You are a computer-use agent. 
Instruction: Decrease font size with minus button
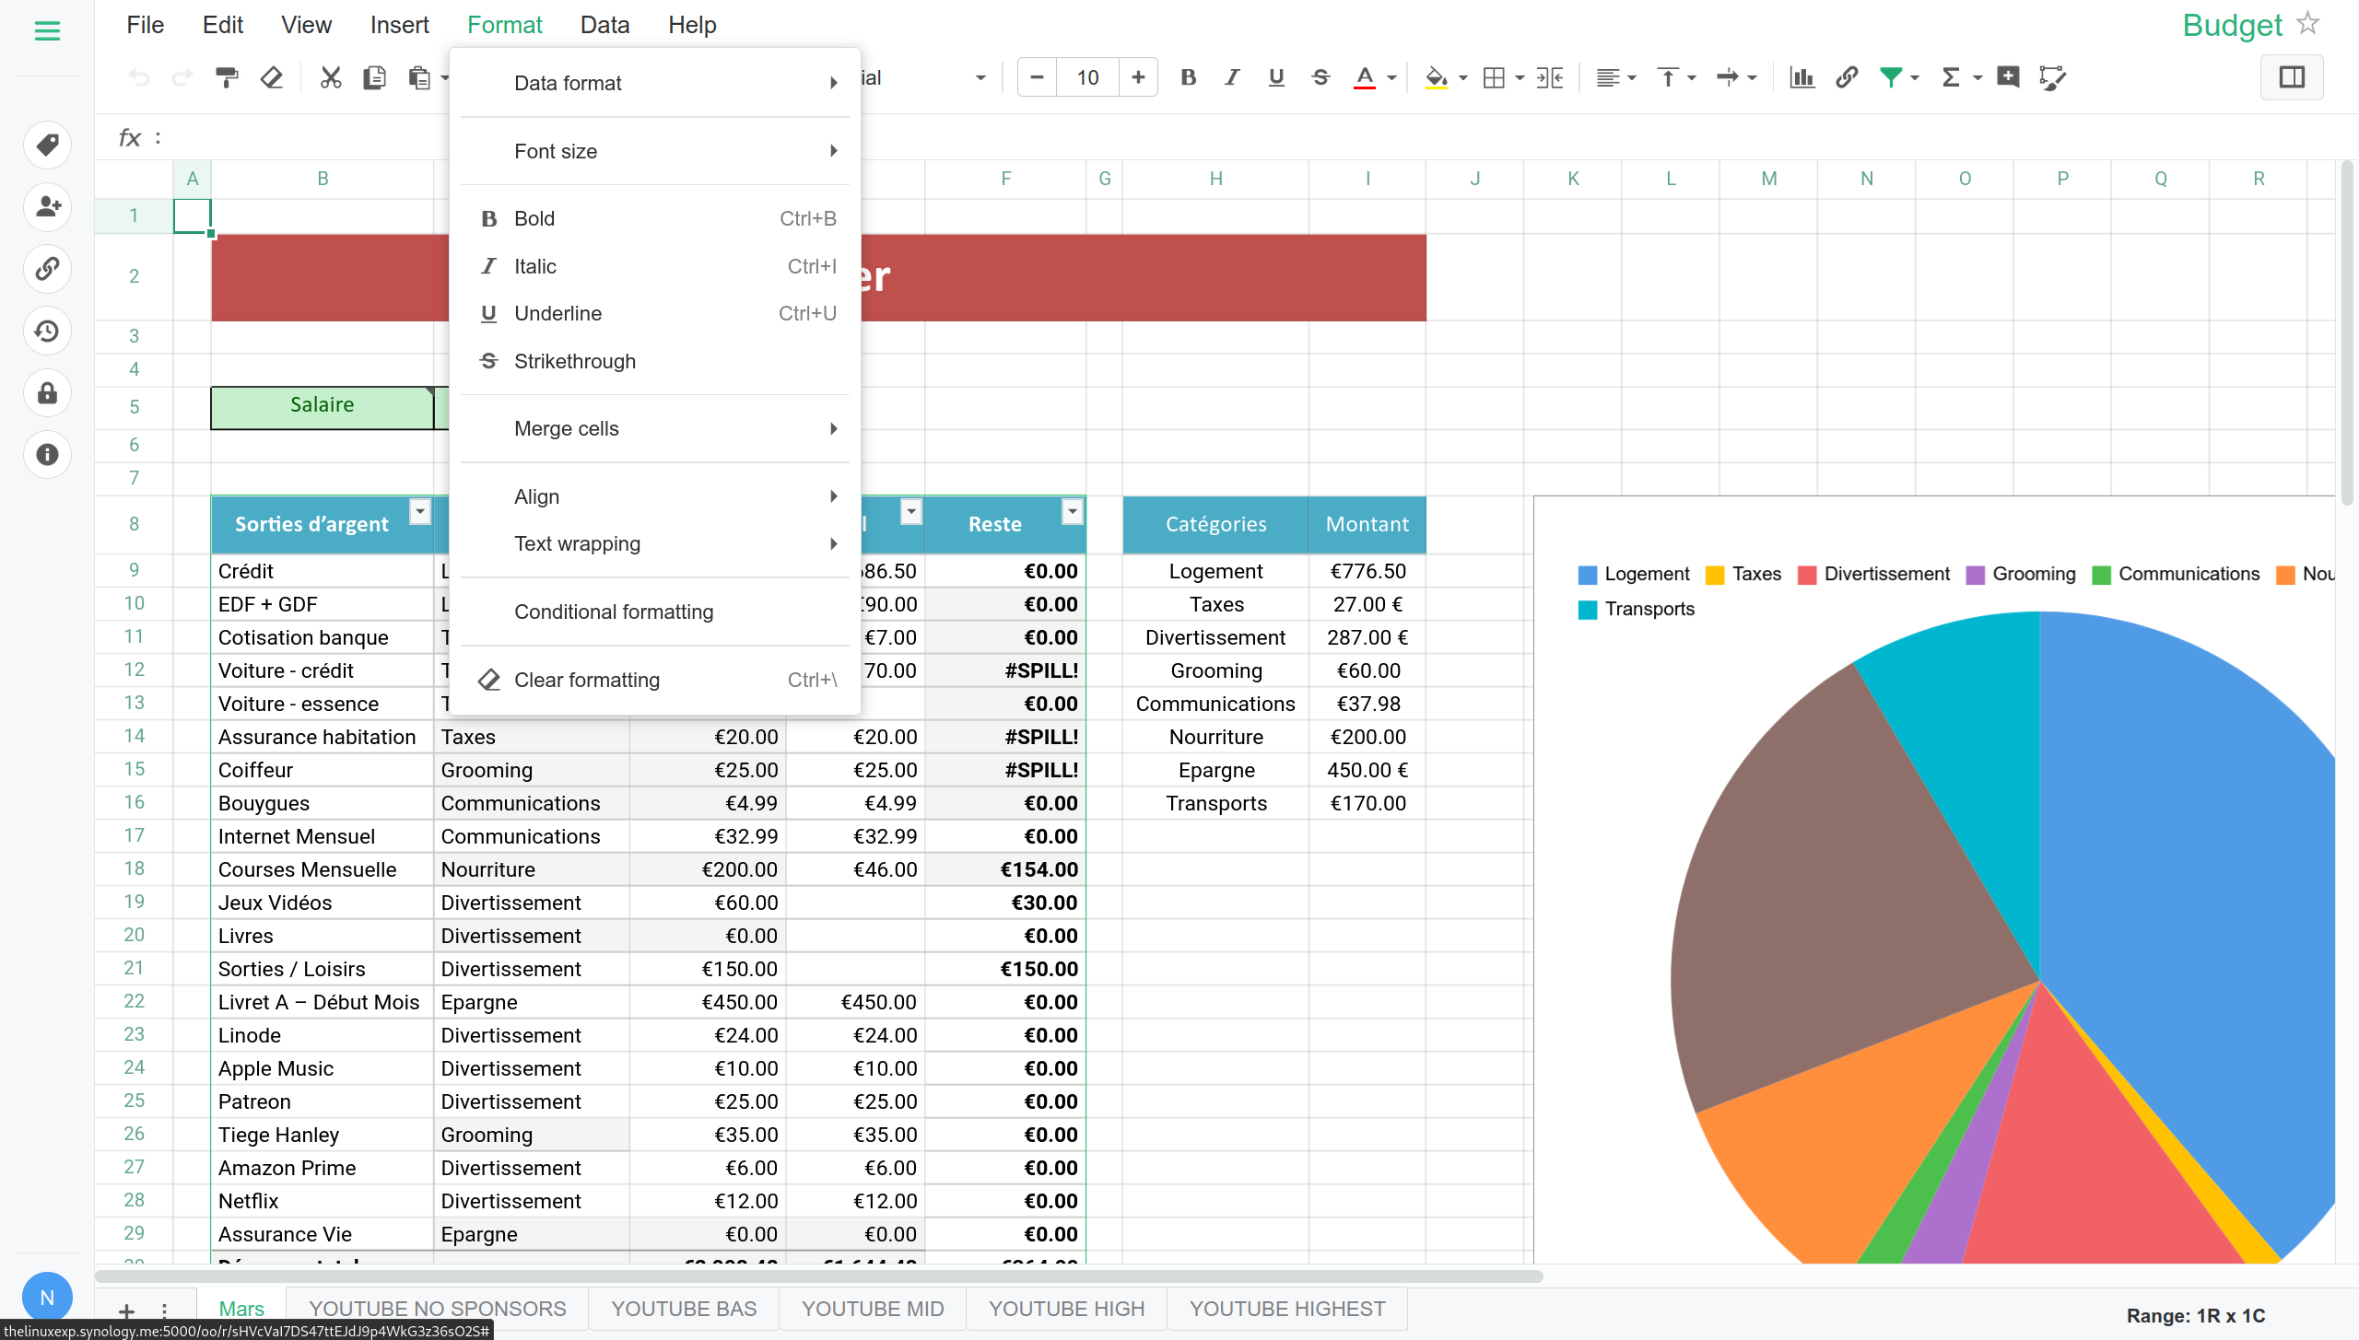[x=1037, y=77]
